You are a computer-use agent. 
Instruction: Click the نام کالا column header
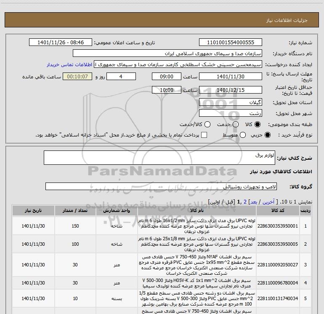pyautogui.click(x=197, y=210)
